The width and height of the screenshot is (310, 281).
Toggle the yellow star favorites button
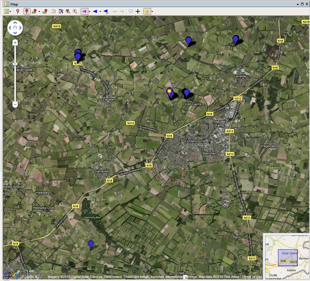[x=147, y=11]
